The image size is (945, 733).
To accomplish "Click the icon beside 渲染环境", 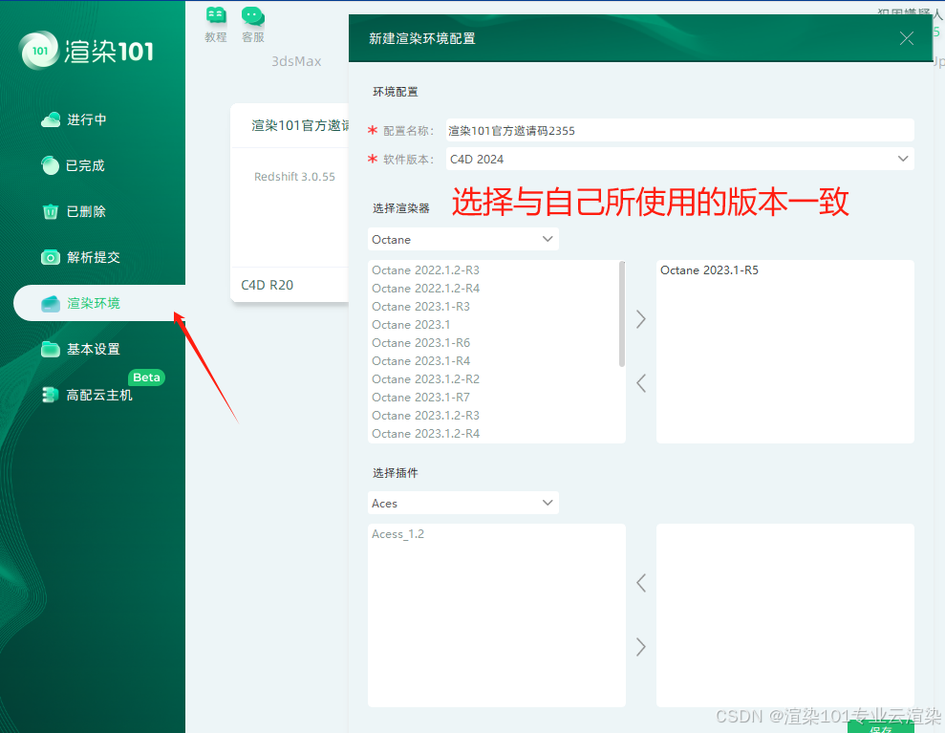I will coord(51,303).
